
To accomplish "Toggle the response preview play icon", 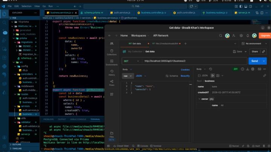I will 213,76.
